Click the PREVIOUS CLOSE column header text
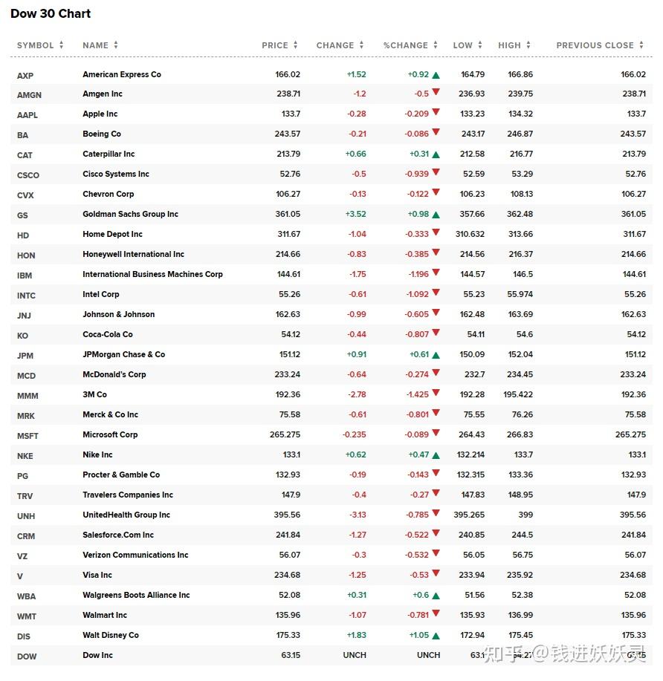The width and height of the screenshot is (663, 681). tap(595, 45)
